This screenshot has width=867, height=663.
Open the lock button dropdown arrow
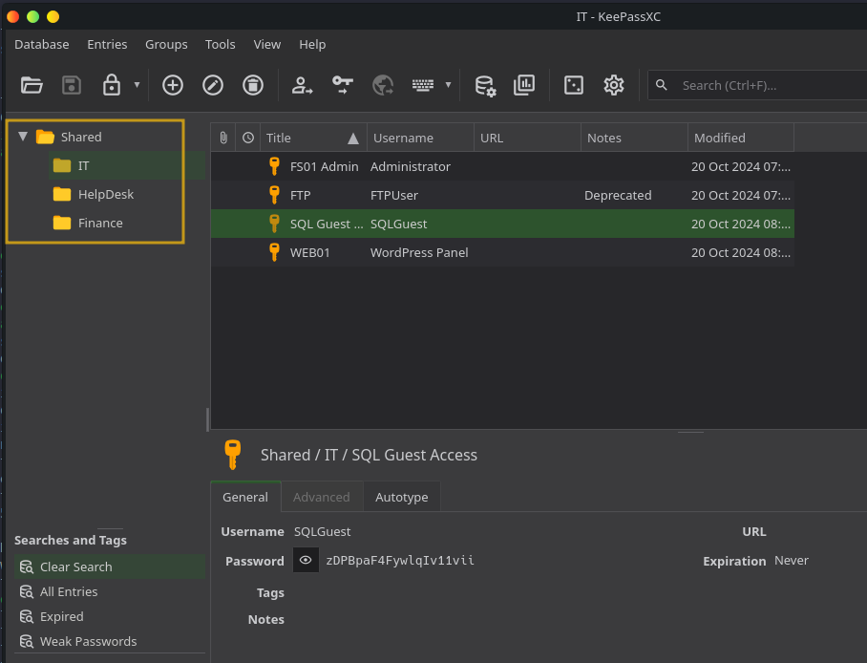(x=137, y=85)
